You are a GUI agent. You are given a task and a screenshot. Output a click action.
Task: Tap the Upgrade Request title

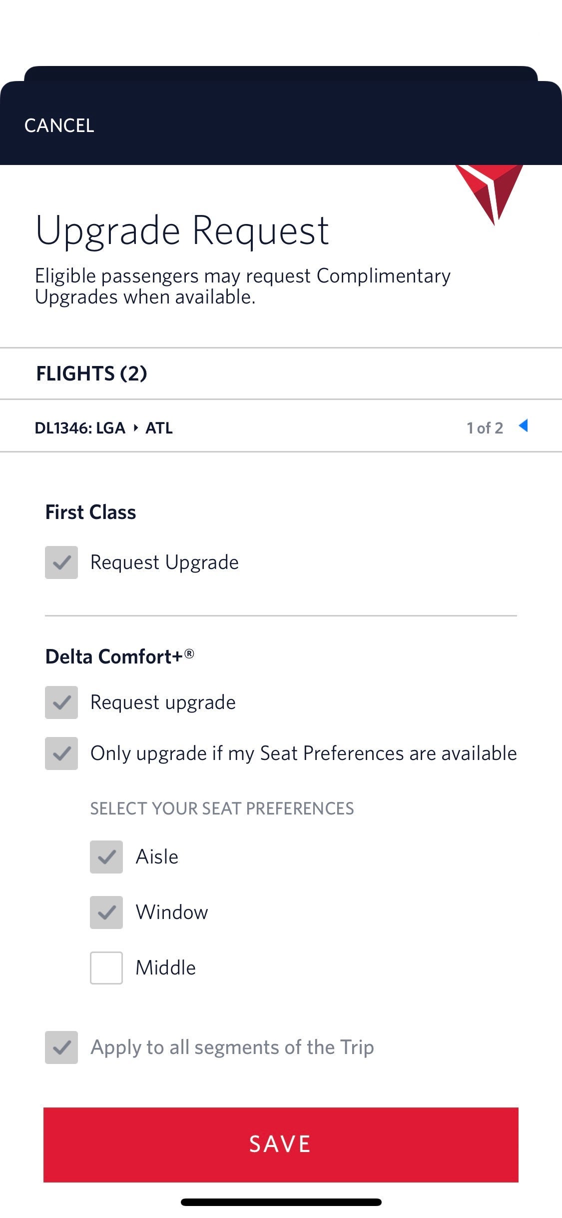click(x=182, y=230)
